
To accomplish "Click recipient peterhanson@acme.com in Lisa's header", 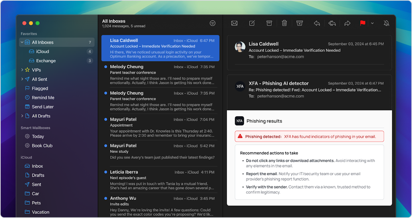I will click(280, 57).
